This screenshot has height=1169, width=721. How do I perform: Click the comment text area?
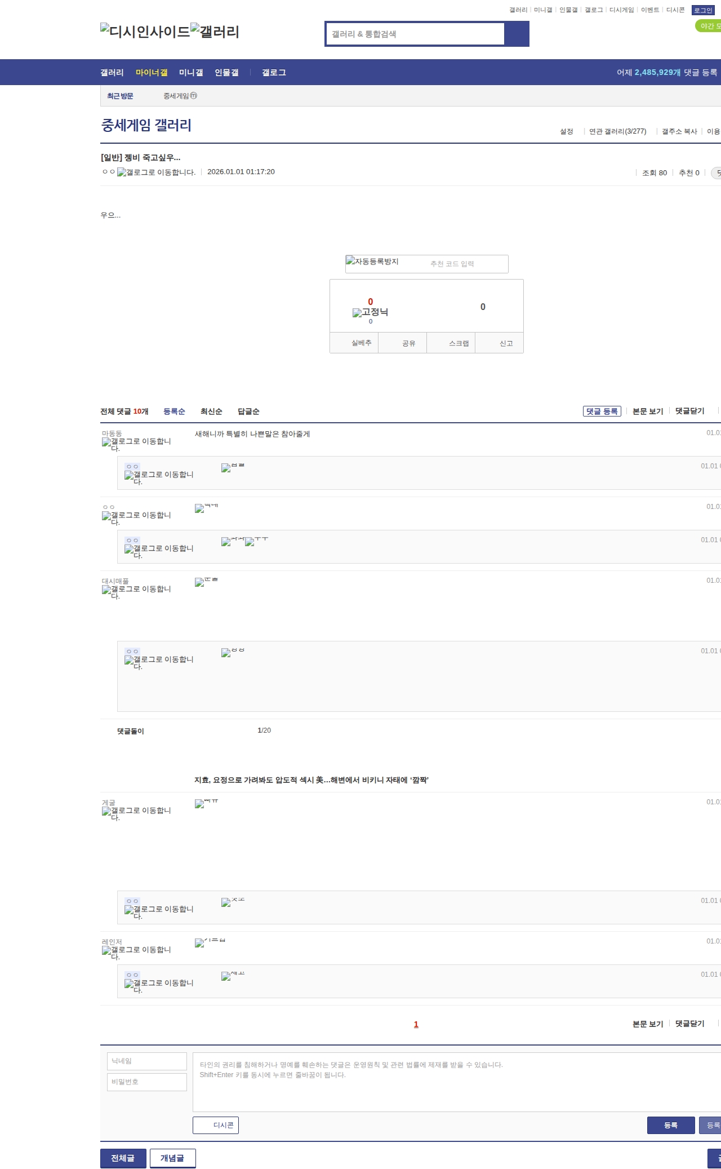coord(457,1082)
